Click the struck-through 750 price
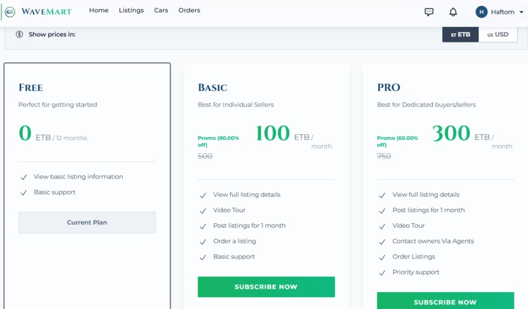The width and height of the screenshot is (528, 309). pyautogui.click(x=384, y=156)
